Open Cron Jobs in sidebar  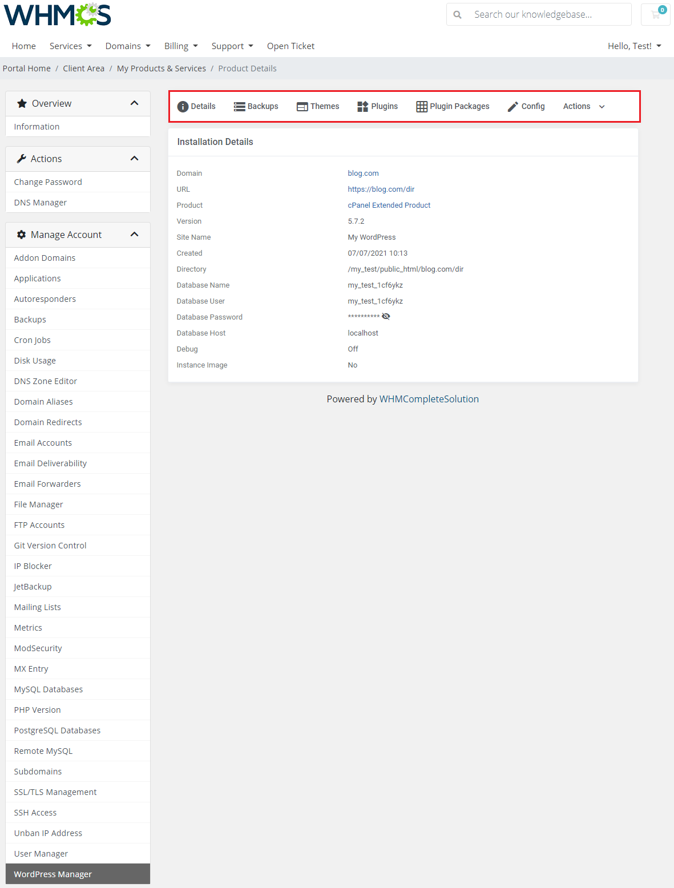point(78,340)
